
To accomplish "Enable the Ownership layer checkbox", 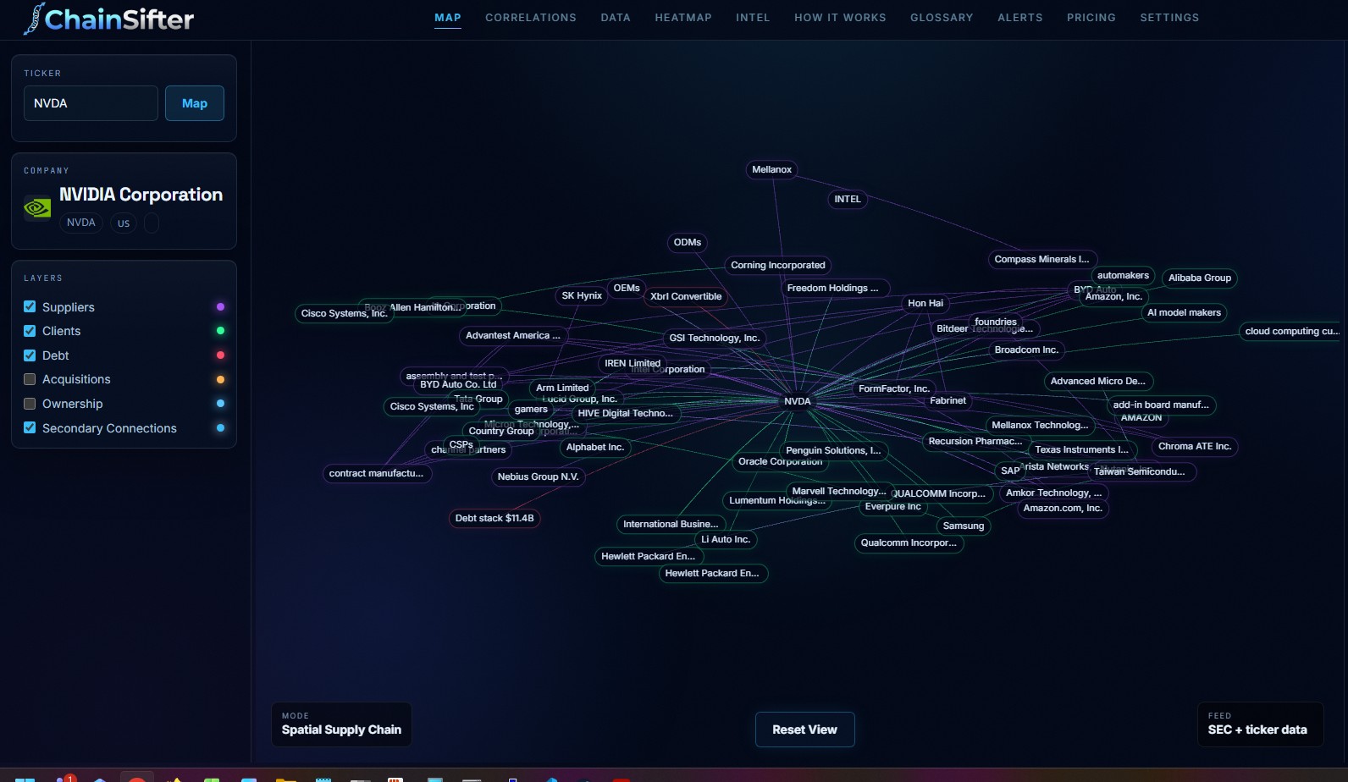I will [30, 404].
